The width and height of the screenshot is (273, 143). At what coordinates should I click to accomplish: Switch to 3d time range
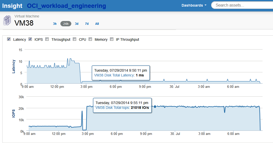[x=77, y=24]
